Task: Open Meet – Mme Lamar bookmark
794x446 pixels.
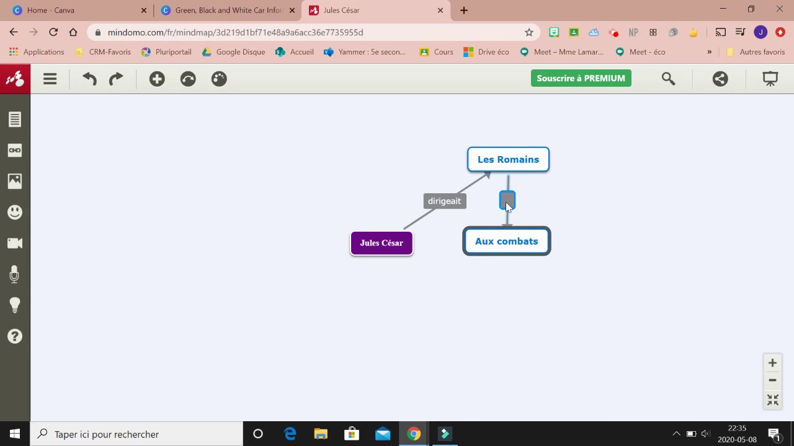Action: click(562, 52)
